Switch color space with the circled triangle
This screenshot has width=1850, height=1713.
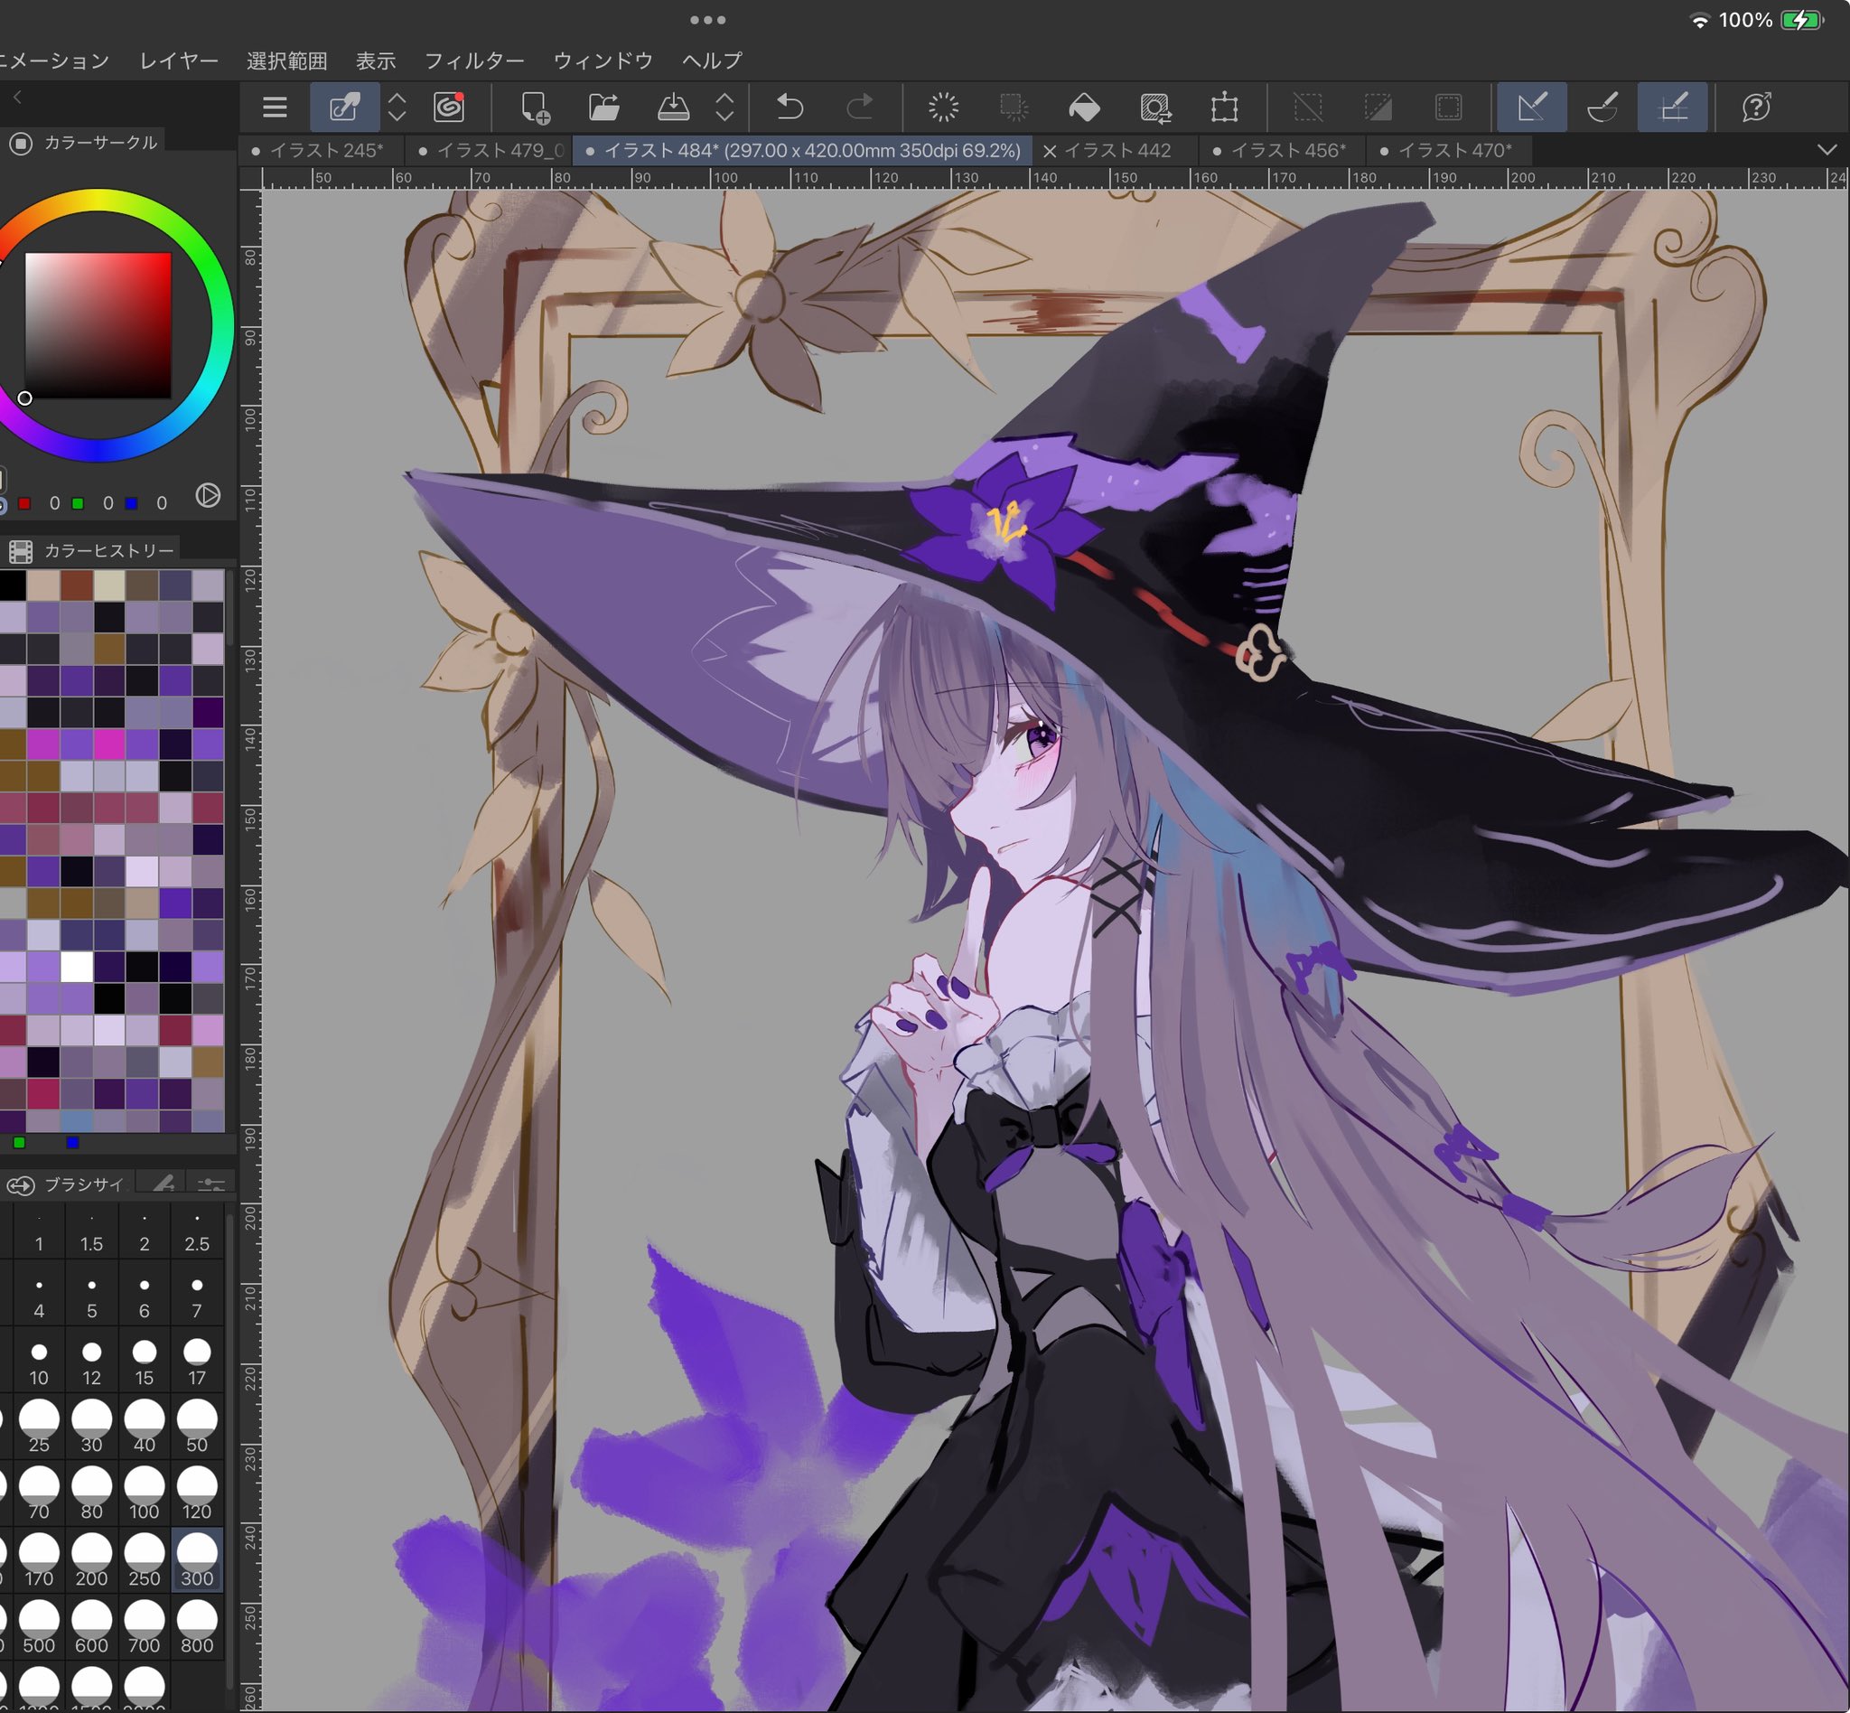[209, 496]
